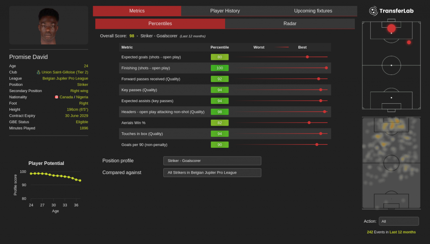The width and height of the screenshot is (430, 244).
Task: Click the Canada flag icon beside Nationality
Action: coord(57,97)
